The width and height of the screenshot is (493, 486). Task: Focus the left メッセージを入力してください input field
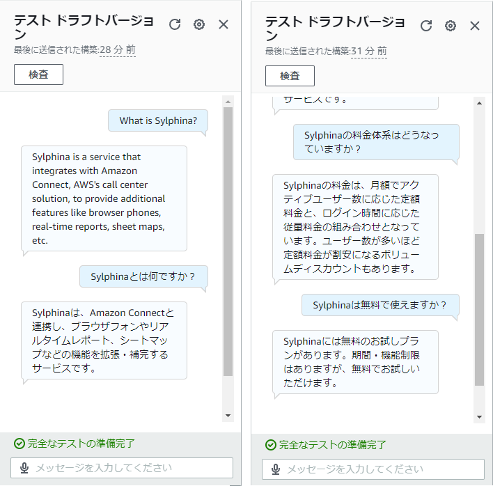tap(122, 468)
